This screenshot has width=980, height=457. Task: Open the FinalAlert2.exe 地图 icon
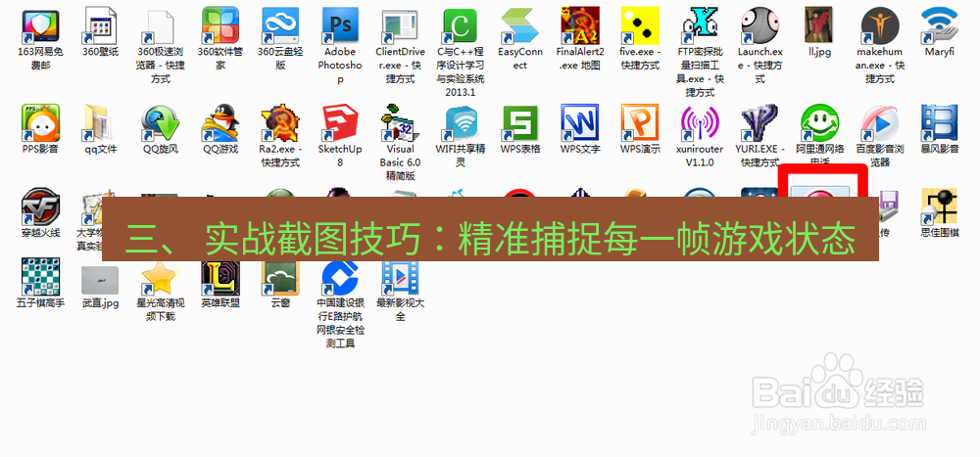(580, 25)
